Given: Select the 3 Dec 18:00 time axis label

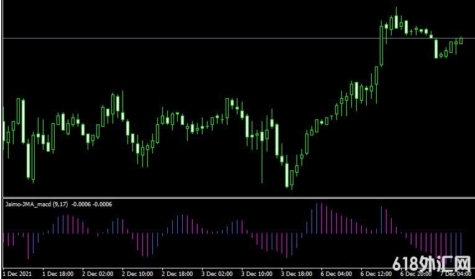Looking at the screenshot, I should (x=297, y=274).
